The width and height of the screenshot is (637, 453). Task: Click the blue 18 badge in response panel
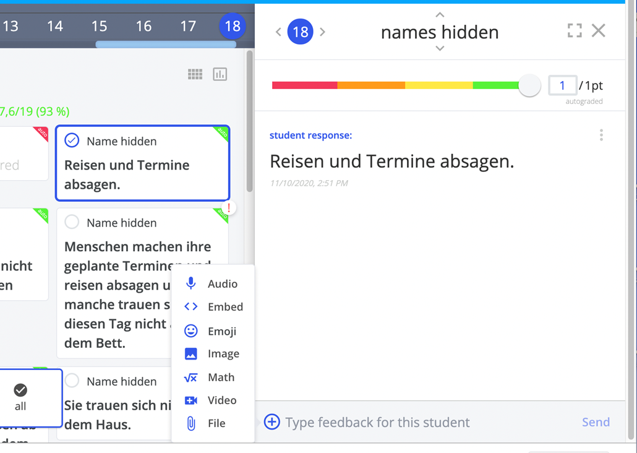pos(300,32)
